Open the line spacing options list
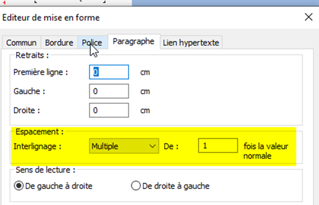The width and height of the screenshot is (319, 205). [153, 146]
